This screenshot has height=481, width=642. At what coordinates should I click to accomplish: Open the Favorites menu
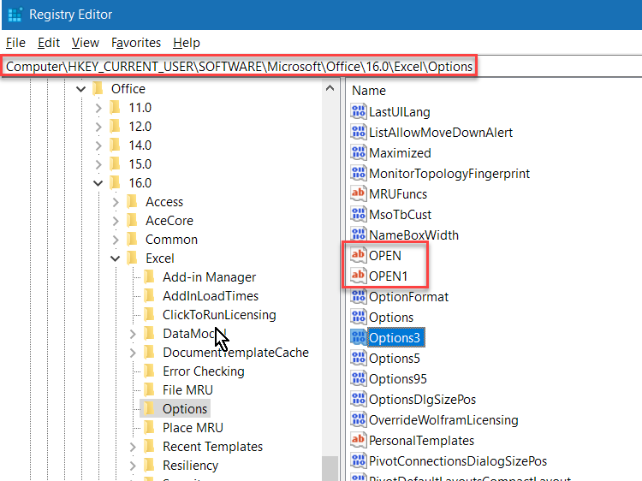pyautogui.click(x=136, y=43)
